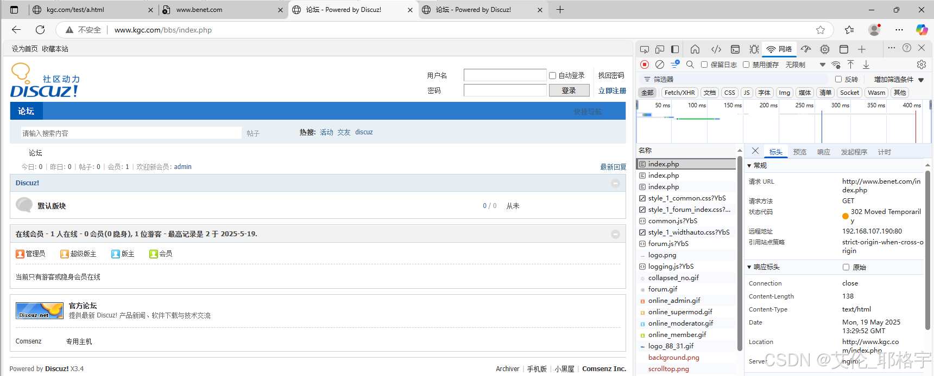Screen dimensions: 934x376
Task: Open network conditions wifi-gear icon
Action: pyautogui.click(x=836, y=65)
